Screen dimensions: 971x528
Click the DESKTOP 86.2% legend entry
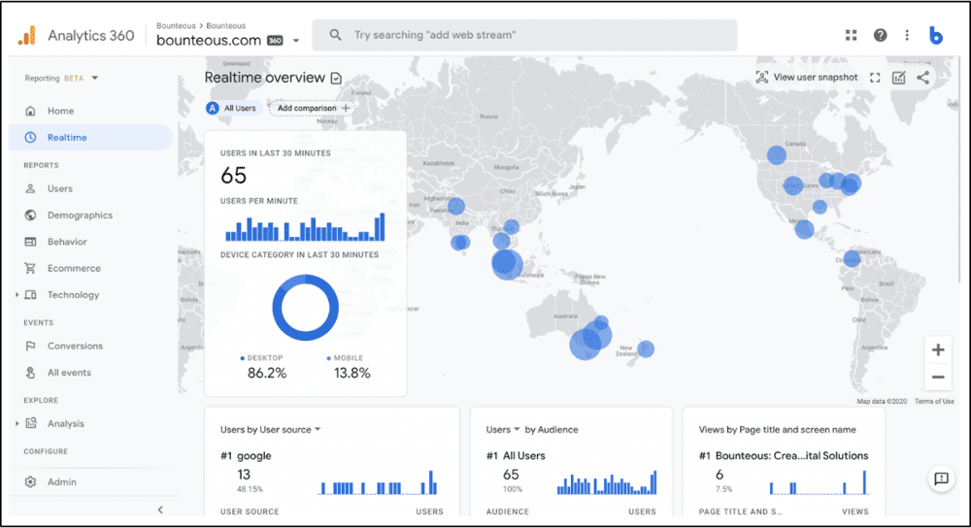(266, 368)
